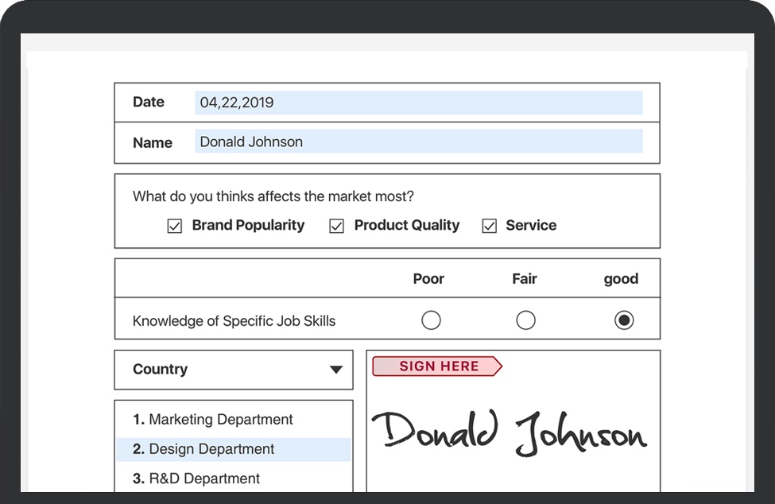The width and height of the screenshot is (775, 504).
Task: Select the Poor radio button
Action: pos(431,320)
